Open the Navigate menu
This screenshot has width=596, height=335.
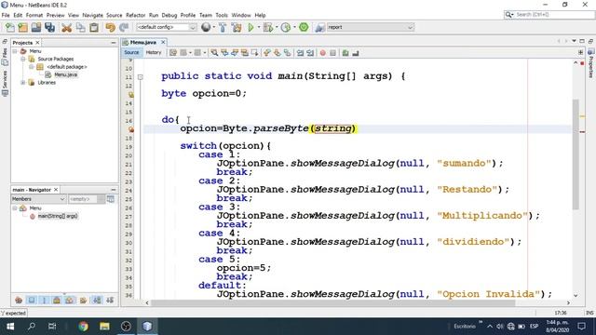coord(93,15)
